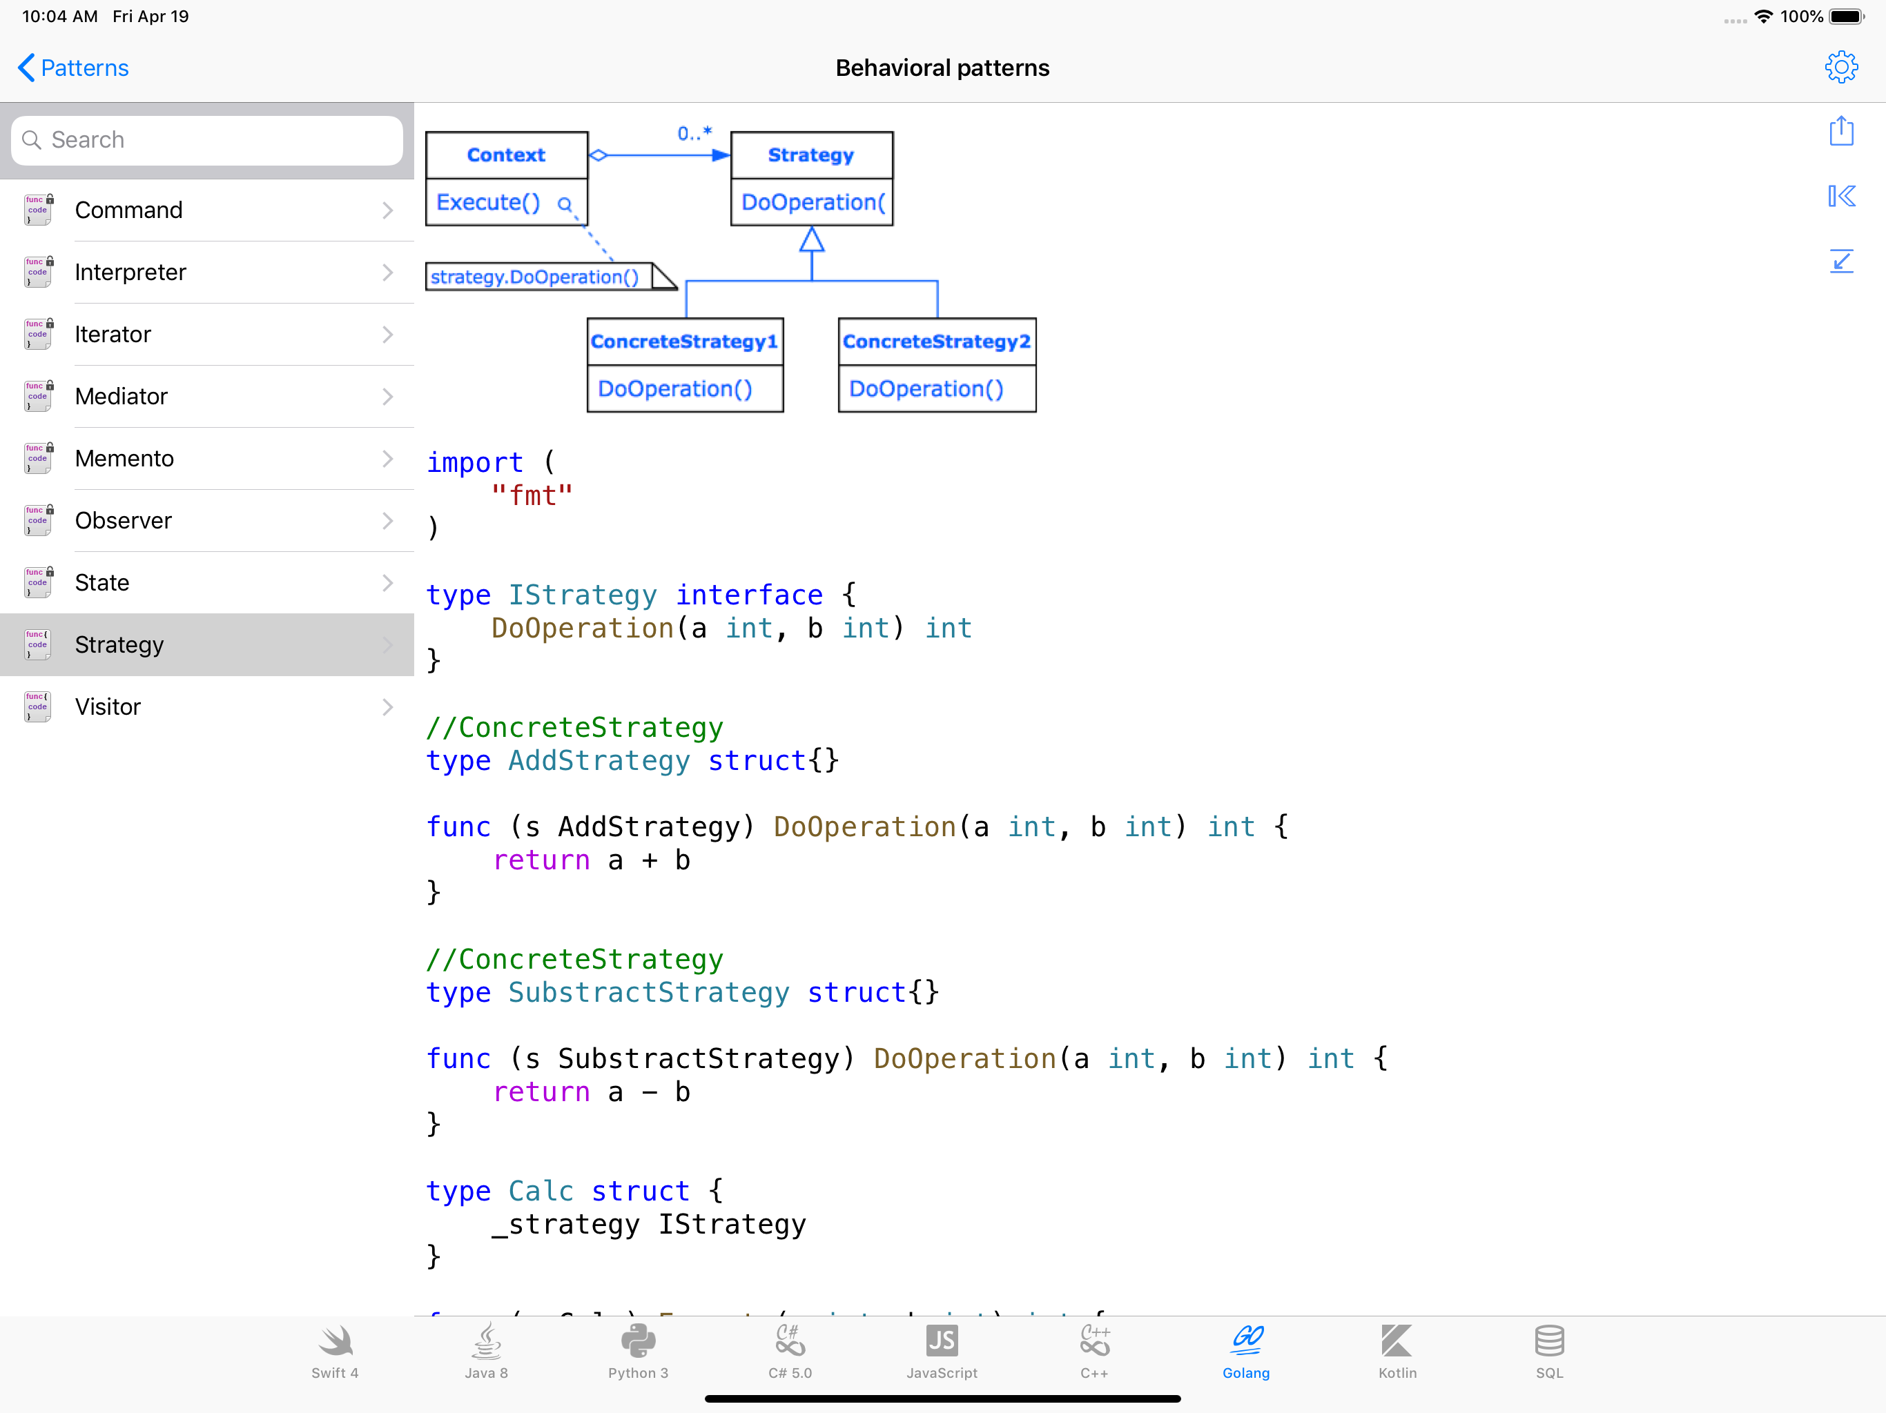Expand the Command pattern chevron
The width and height of the screenshot is (1886, 1413).
pos(388,210)
